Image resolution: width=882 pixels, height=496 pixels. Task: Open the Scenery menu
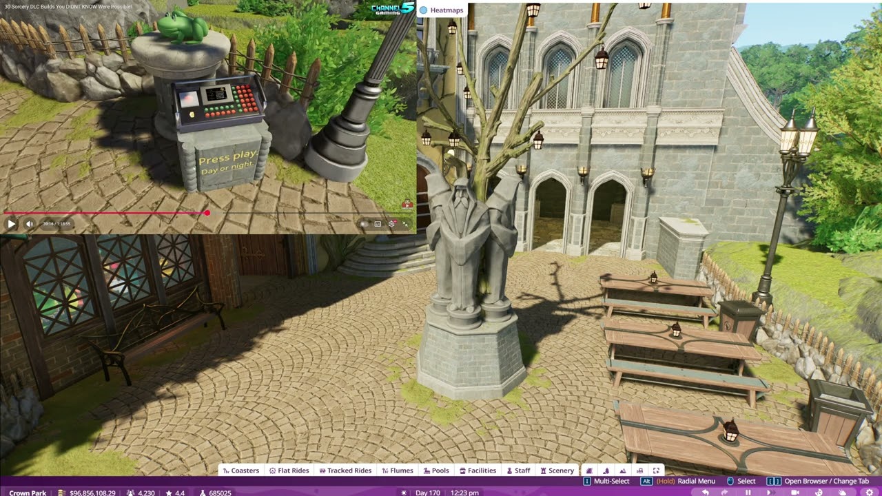557,471
